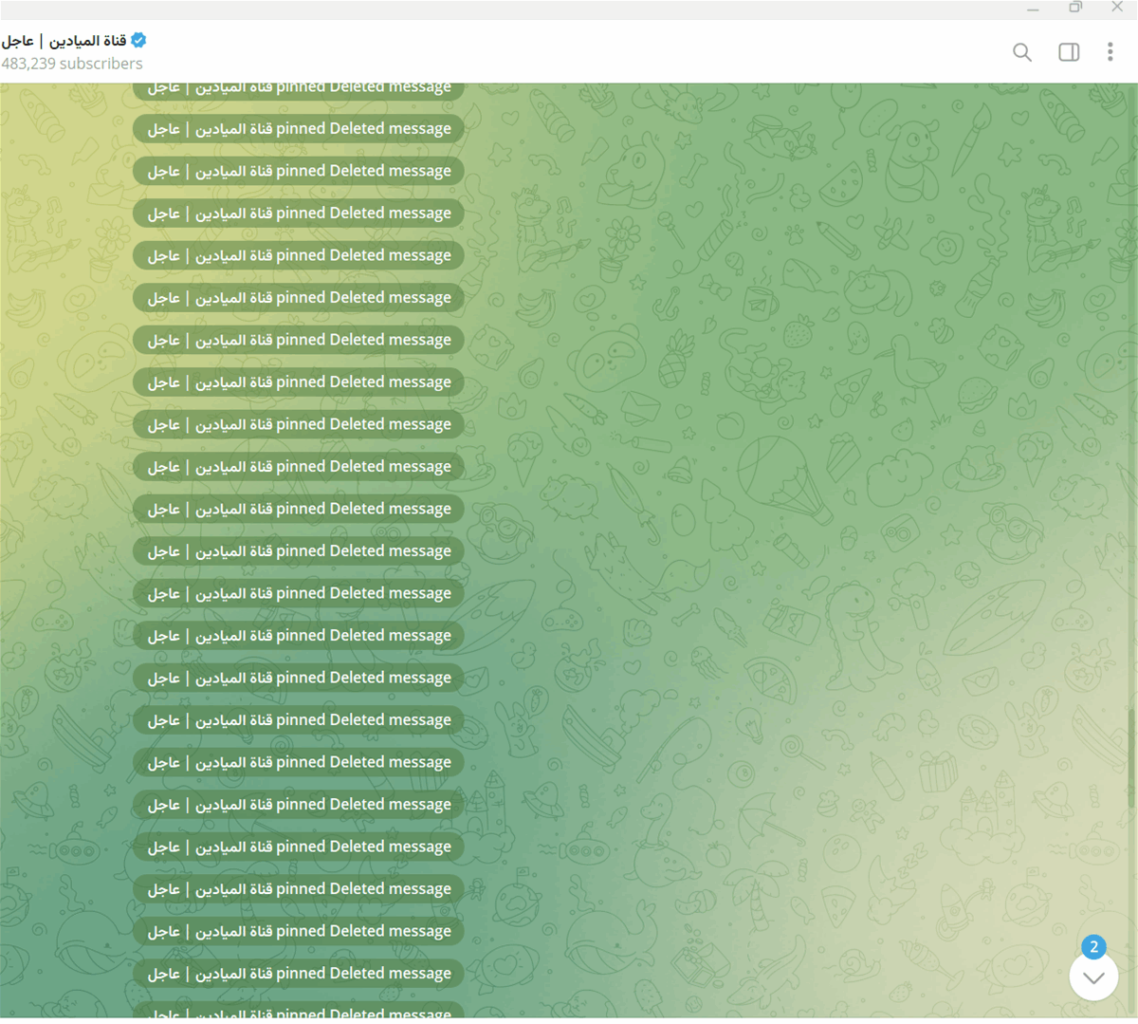Minimize the Telegram window
This screenshot has width=1138, height=1024.
pyautogui.click(x=1033, y=9)
